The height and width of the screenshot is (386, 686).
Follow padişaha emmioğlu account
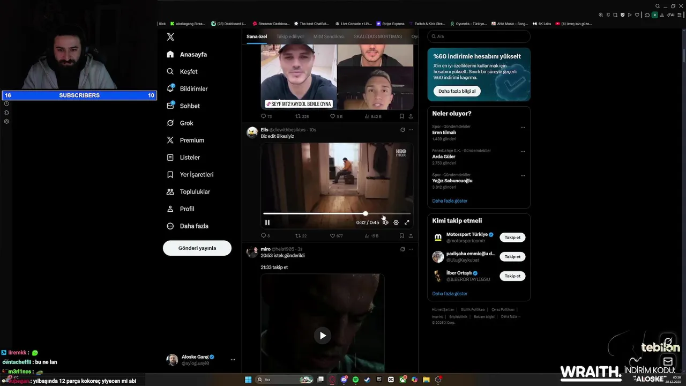tap(512, 257)
